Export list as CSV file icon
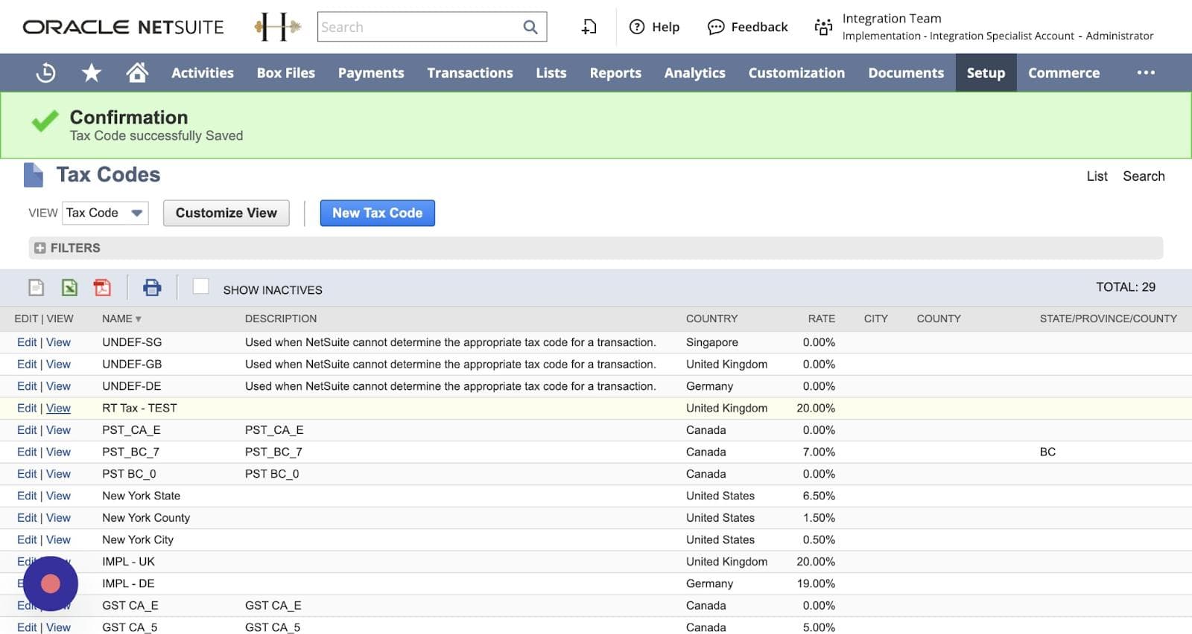 point(36,287)
